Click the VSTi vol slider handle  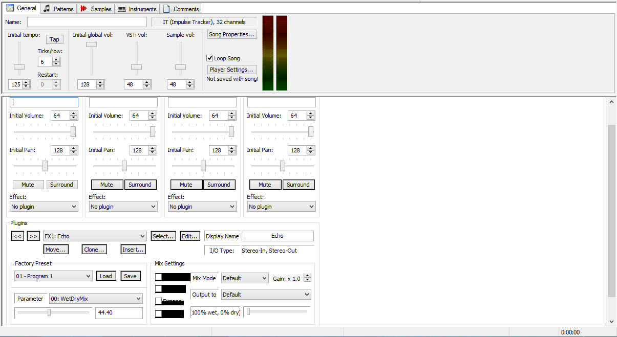click(136, 67)
